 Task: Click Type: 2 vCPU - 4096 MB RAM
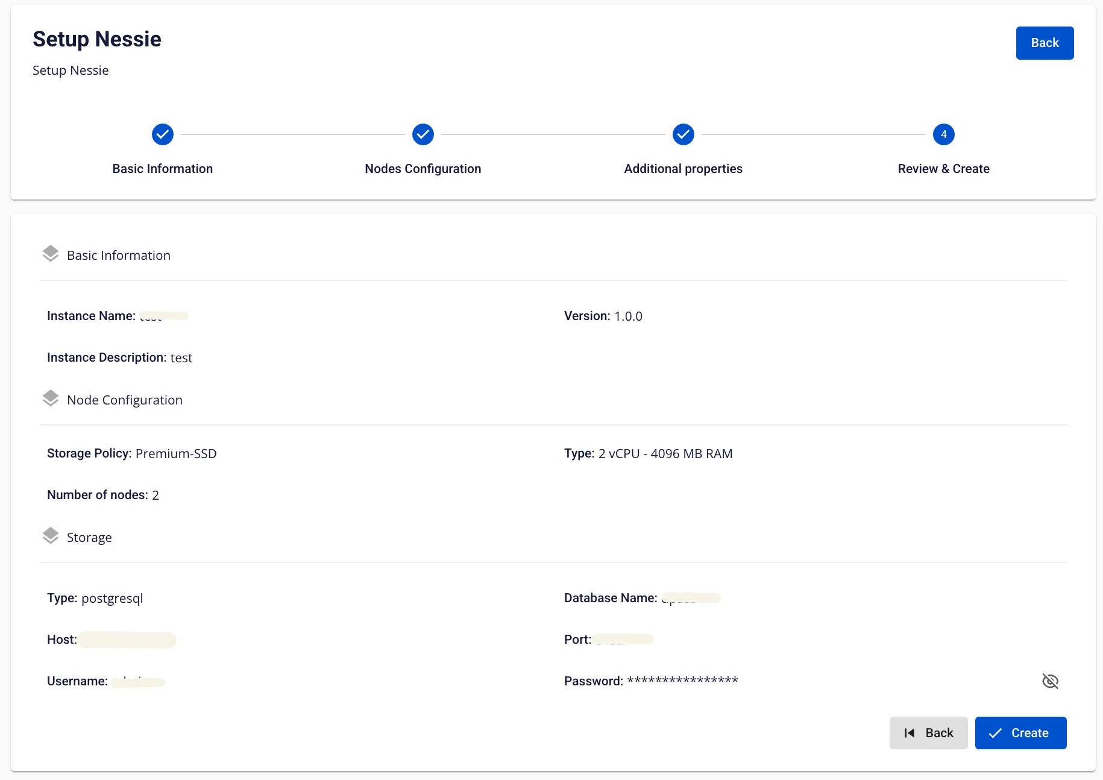pyautogui.click(x=649, y=453)
